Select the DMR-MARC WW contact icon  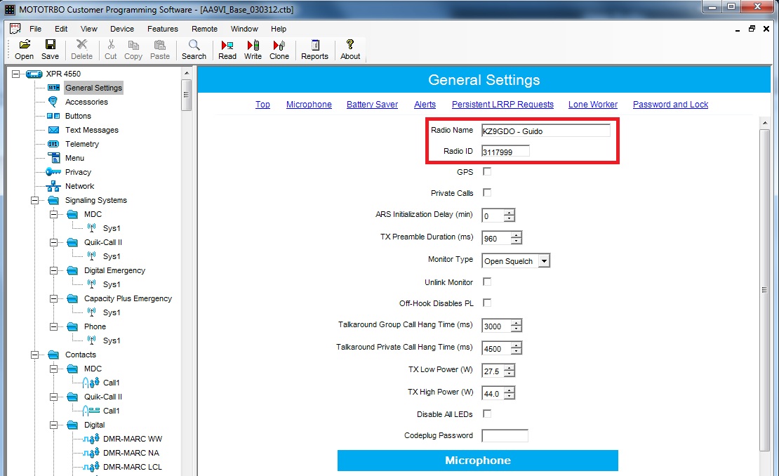pyautogui.click(x=91, y=439)
